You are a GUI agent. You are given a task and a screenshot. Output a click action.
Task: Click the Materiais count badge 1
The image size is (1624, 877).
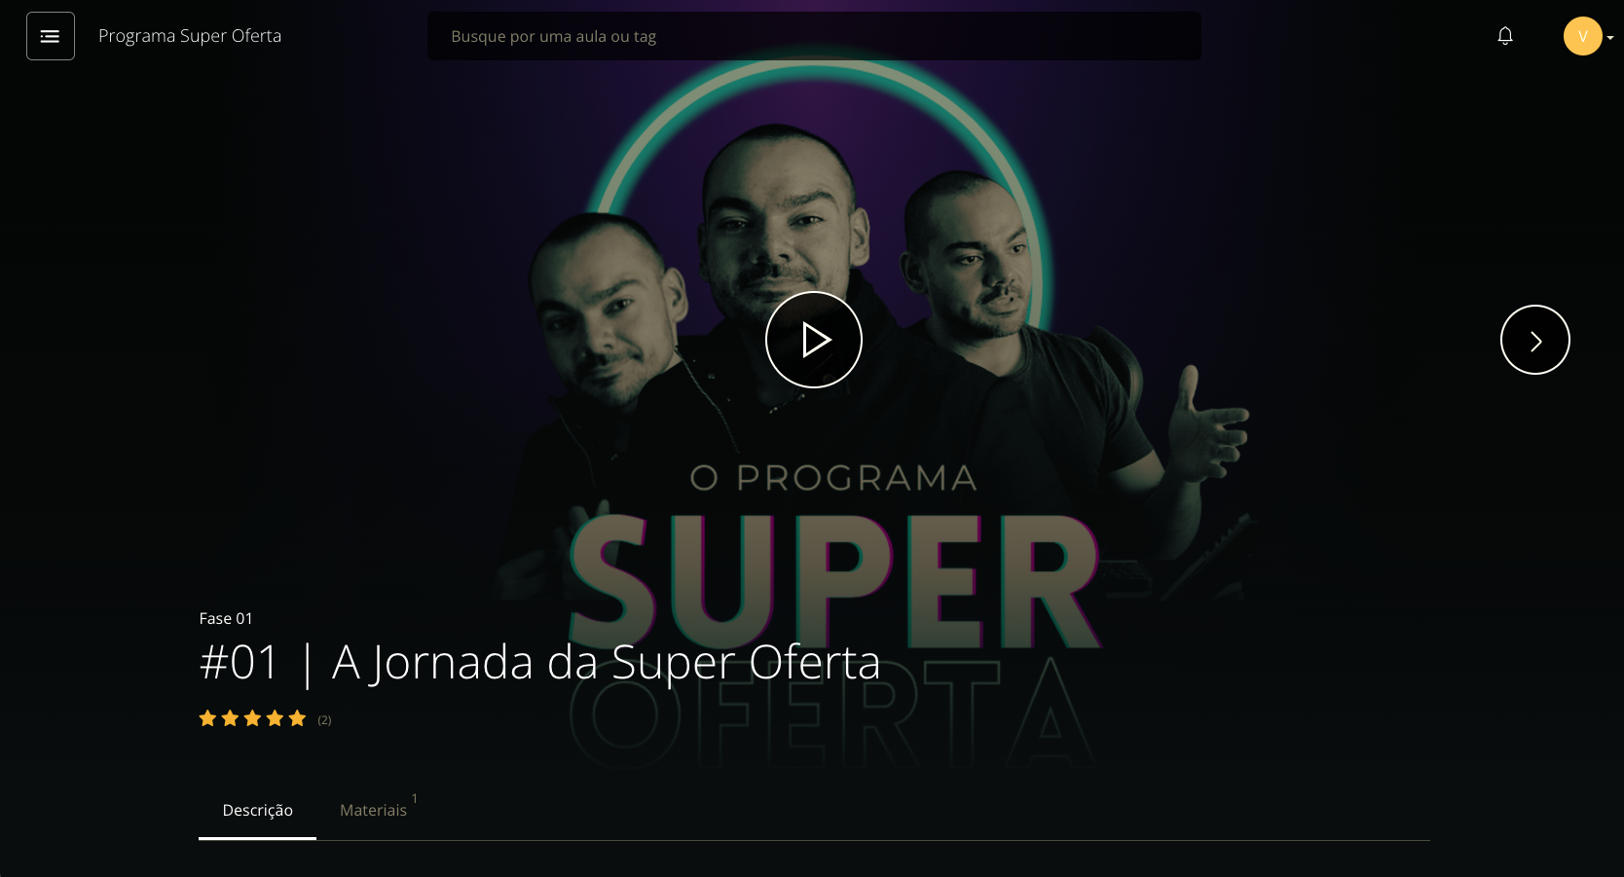point(415,798)
